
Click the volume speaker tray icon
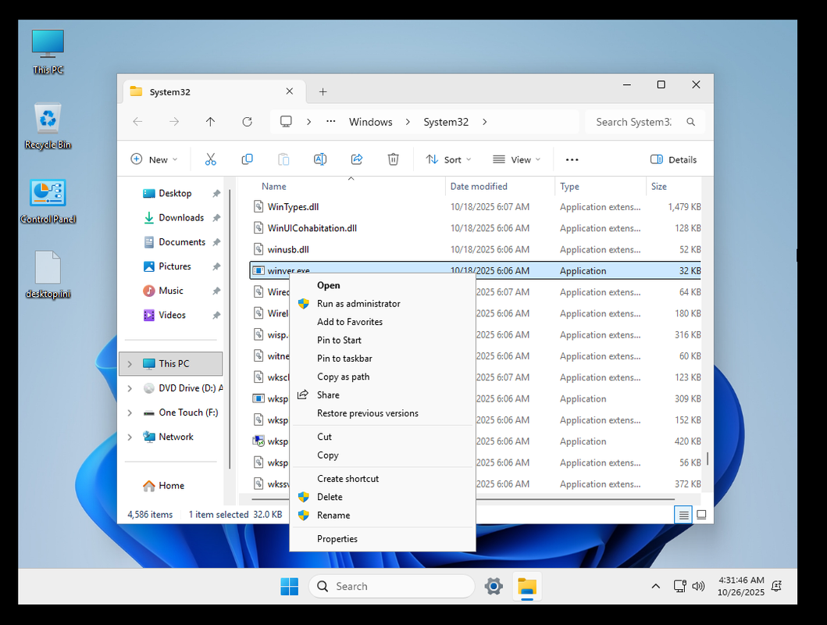pyautogui.click(x=698, y=586)
